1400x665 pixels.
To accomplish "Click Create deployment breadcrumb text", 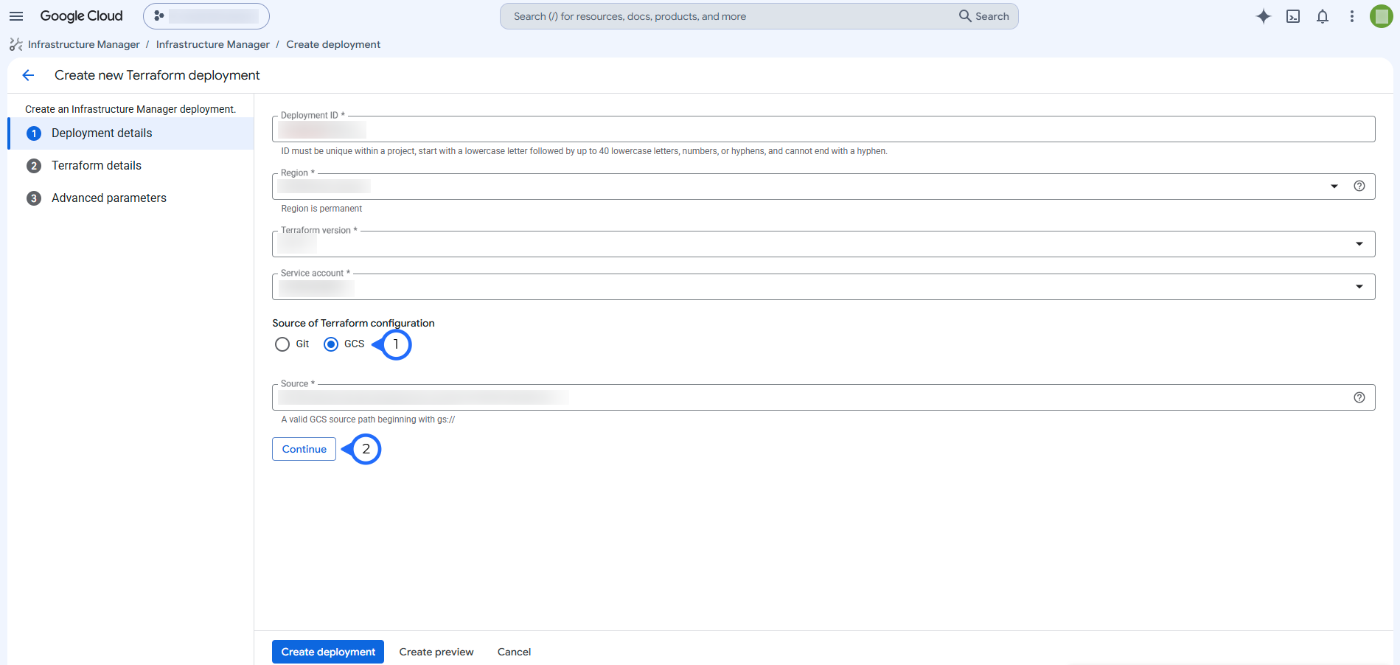I will coord(333,44).
